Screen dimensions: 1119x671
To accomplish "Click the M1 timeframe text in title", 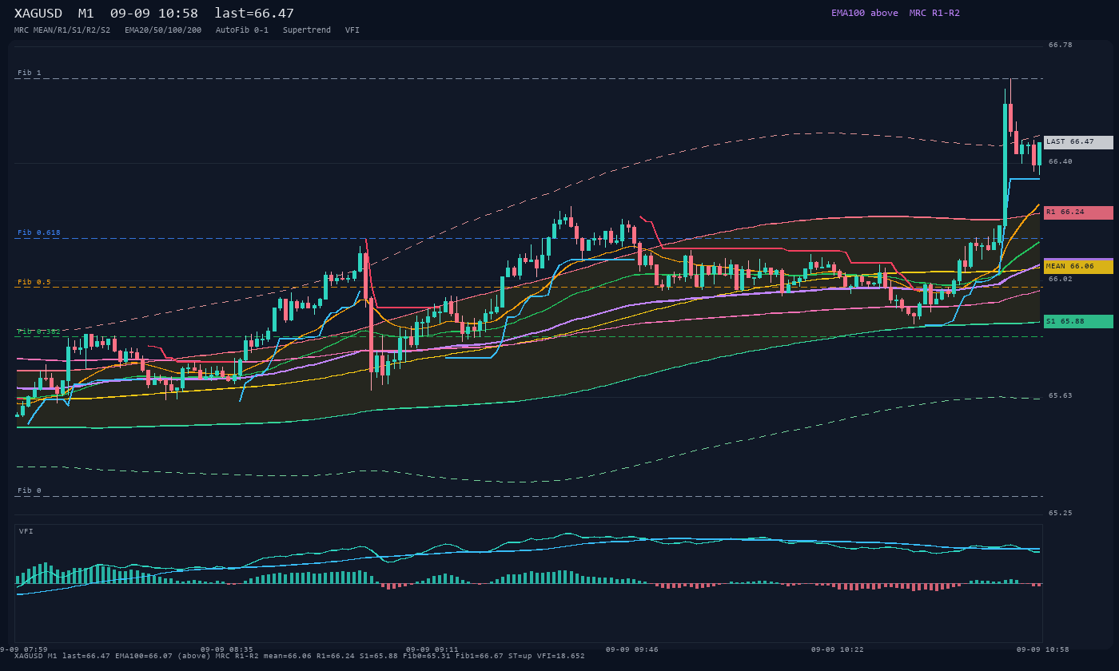I will [x=86, y=14].
